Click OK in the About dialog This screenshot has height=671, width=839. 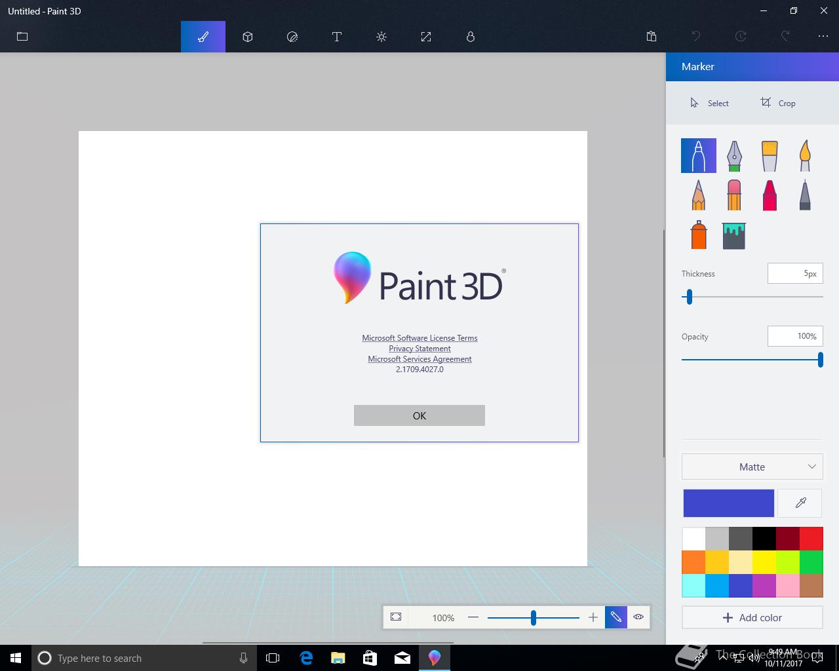[419, 415]
